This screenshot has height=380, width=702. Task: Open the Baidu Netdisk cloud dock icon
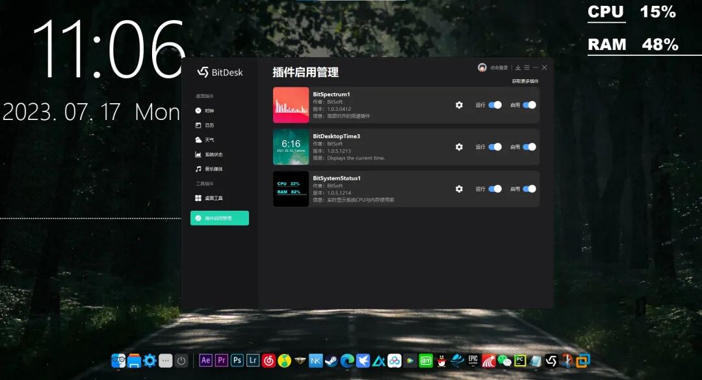point(395,361)
